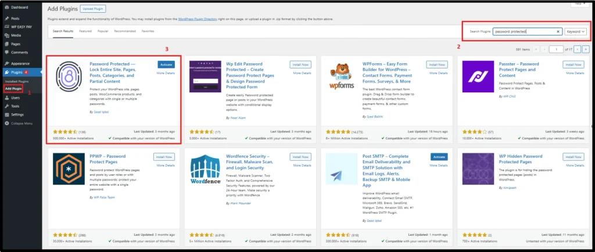595x252 pixels.
Task: Activate the Password Protected plugin
Action: pos(166,64)
